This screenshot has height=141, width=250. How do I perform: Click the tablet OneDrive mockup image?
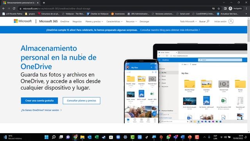[202, 83]
